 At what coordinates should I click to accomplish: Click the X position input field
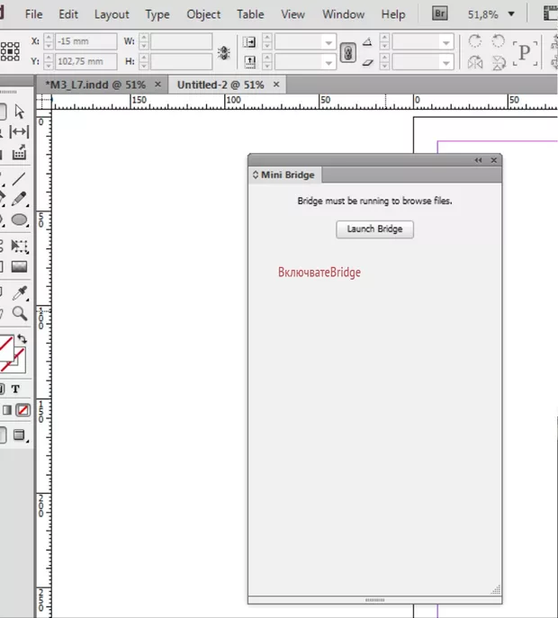pyautogui.click(x=86, y=42)
